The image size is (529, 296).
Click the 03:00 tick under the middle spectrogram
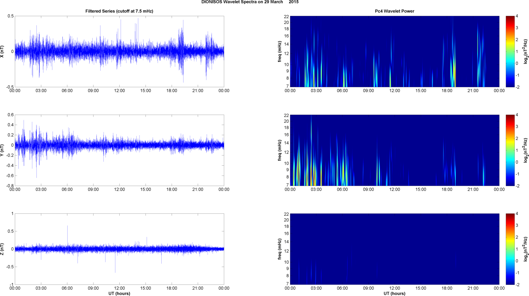pos(316,190)
